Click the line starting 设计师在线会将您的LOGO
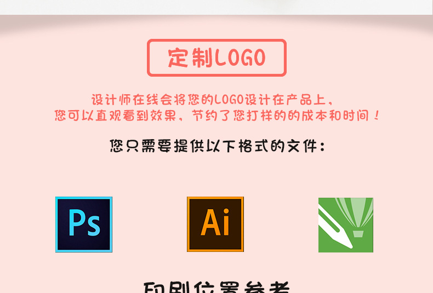433x293 pixels. 213,100
